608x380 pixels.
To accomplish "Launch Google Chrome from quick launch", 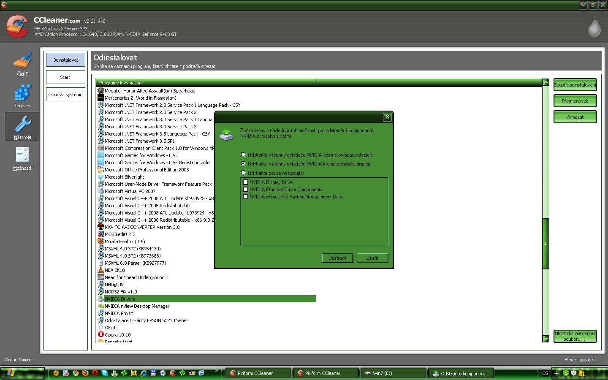I will coord(76,373).
